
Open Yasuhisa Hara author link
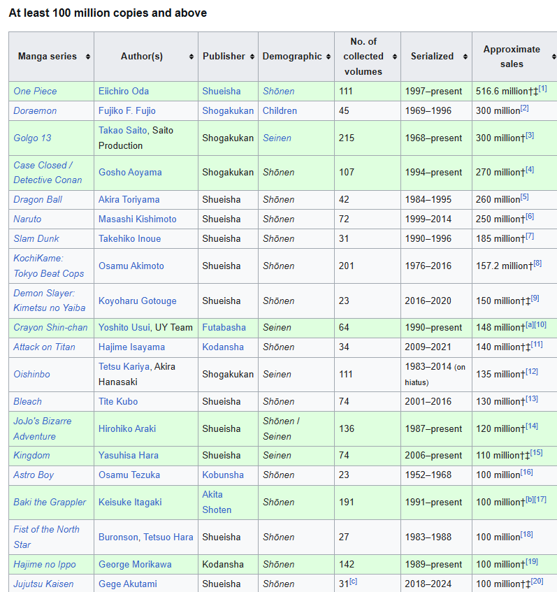(129, 456)
